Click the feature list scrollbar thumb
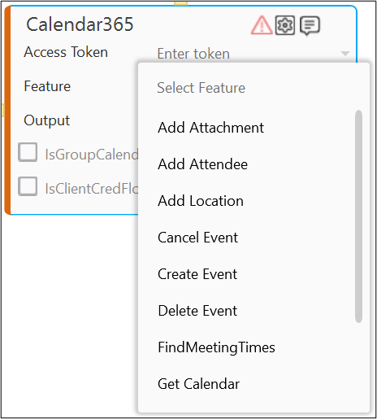The image size is (377, 419). (x=359, y=216)
